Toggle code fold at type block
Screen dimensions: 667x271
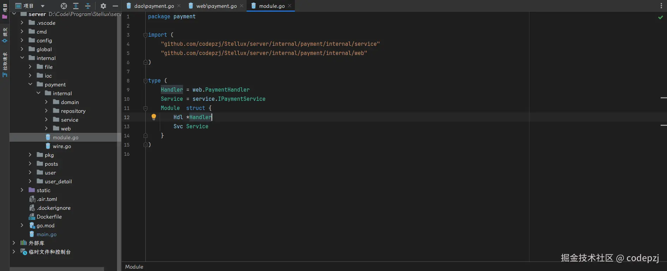(x=145, y=81)
